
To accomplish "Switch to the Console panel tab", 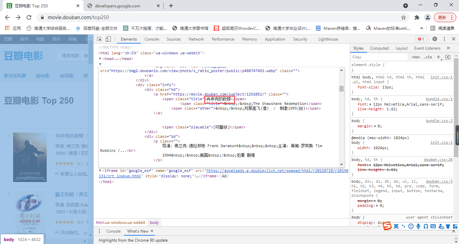I will pos(152,39).
